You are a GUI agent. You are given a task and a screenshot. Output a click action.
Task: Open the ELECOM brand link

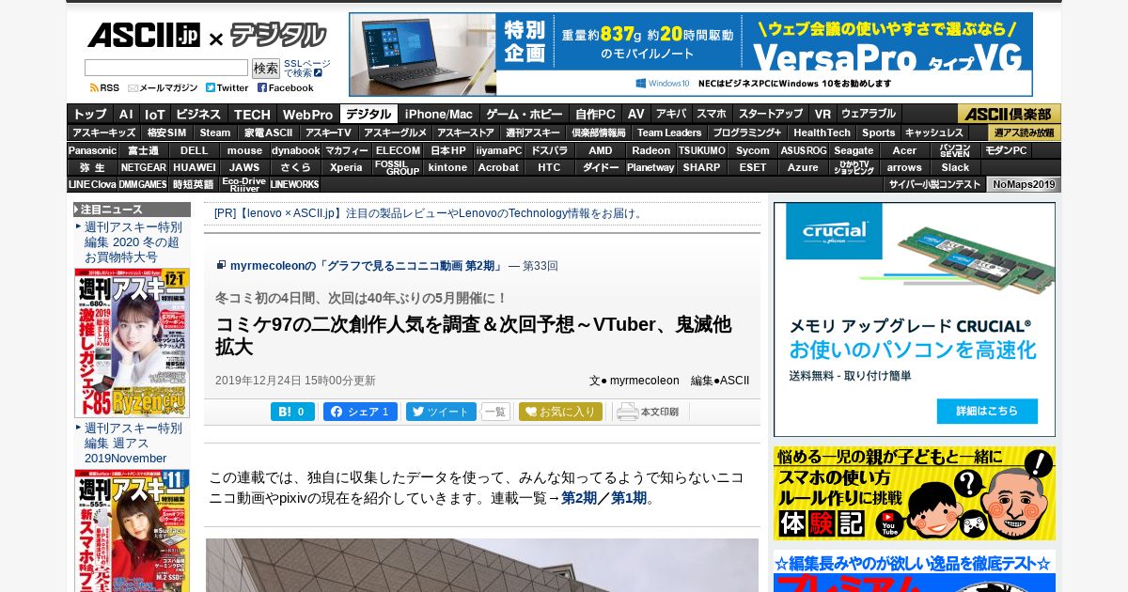pos(398,150)
